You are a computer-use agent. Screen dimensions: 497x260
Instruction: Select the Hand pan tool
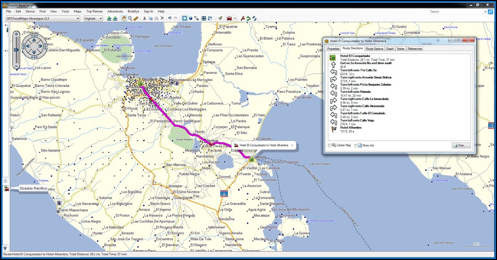coord(124,18)
